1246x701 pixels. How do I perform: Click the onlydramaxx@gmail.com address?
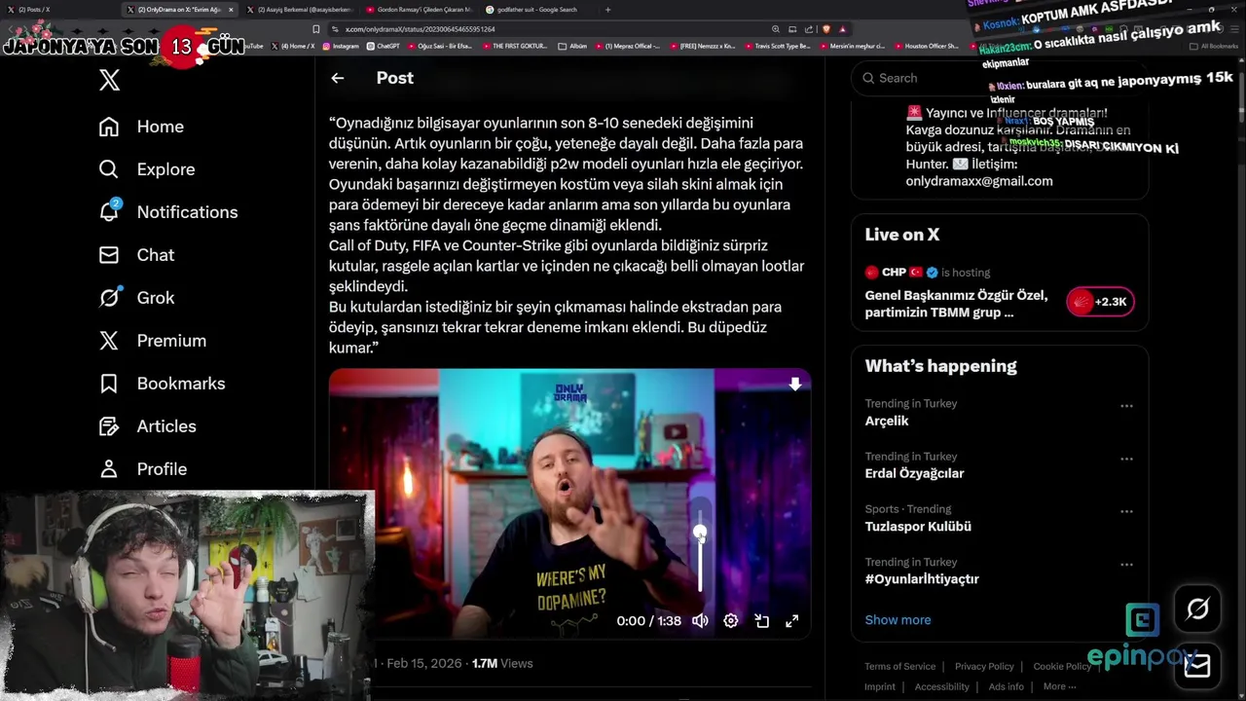pos(979,181)
